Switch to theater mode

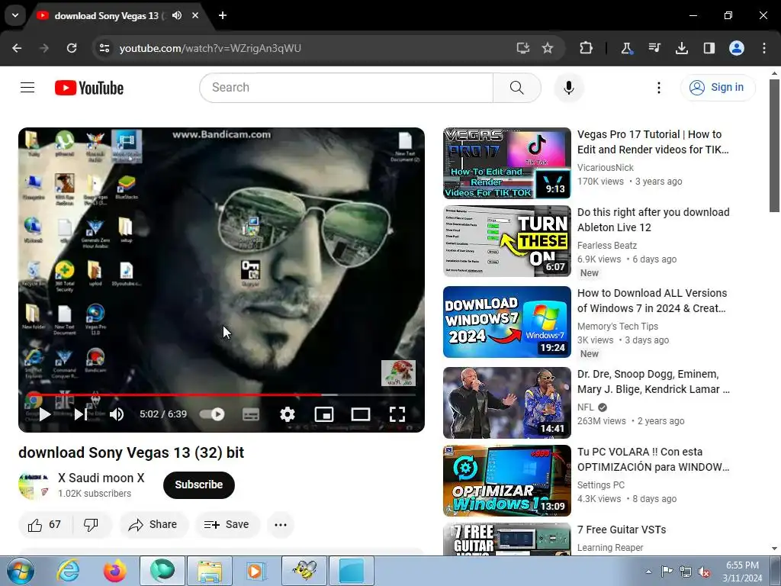click(361, 414)
